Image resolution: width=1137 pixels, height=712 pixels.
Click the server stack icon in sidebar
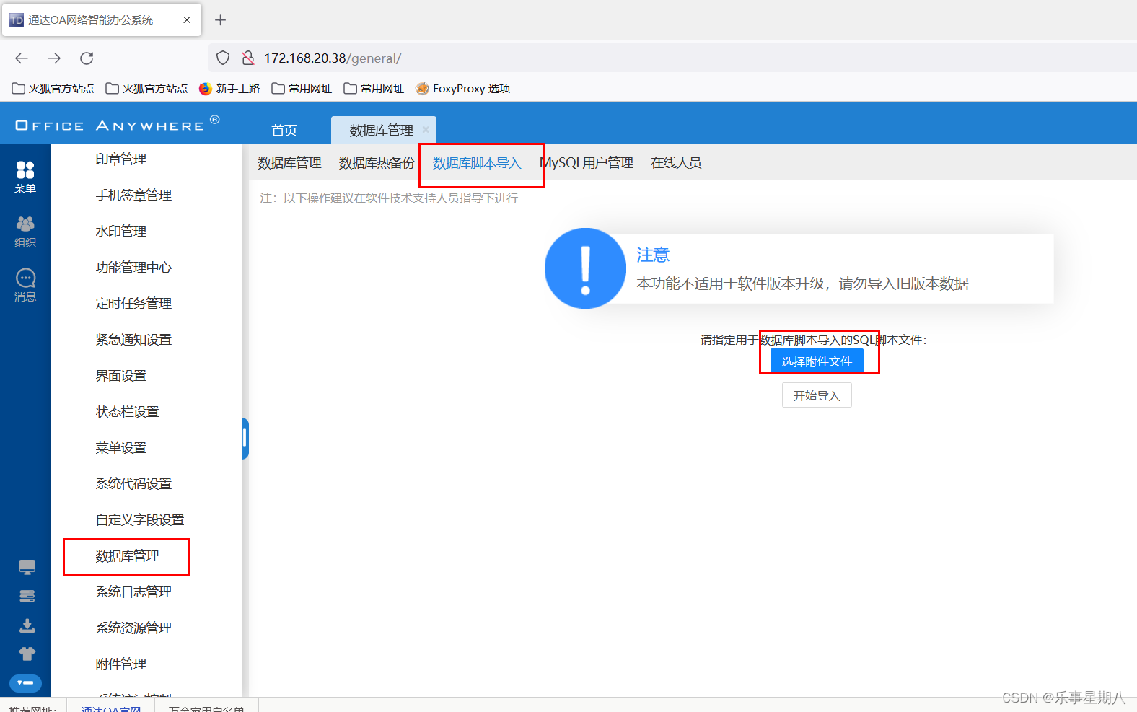[27, 597]
